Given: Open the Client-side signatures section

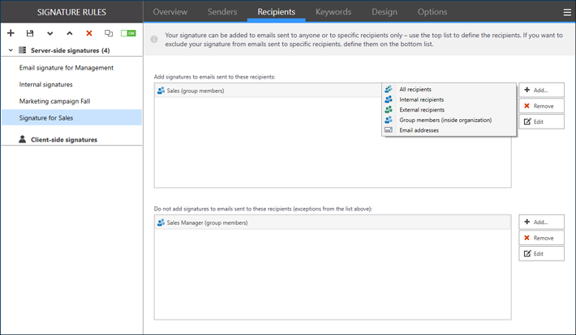Looking at the screenshot, I should click(x=64, y=139).
